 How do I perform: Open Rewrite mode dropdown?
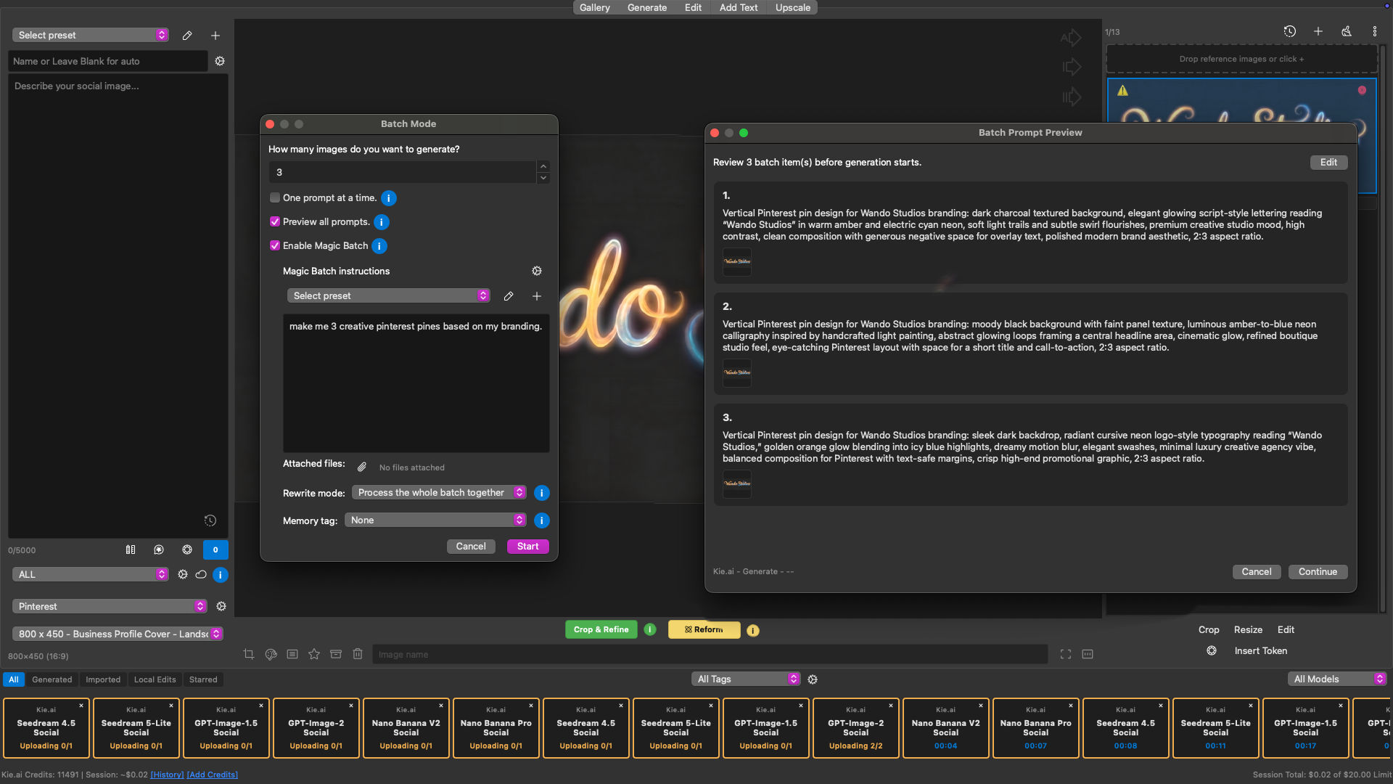pos(439,492)
